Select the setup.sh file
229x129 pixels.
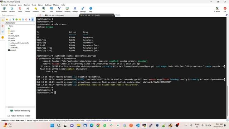coord(12,50)
